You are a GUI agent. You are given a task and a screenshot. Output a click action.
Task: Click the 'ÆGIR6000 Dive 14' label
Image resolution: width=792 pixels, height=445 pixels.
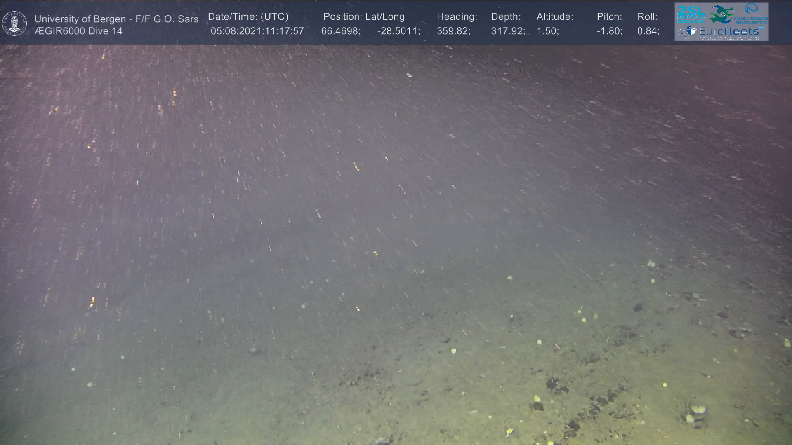click(78, 31)
